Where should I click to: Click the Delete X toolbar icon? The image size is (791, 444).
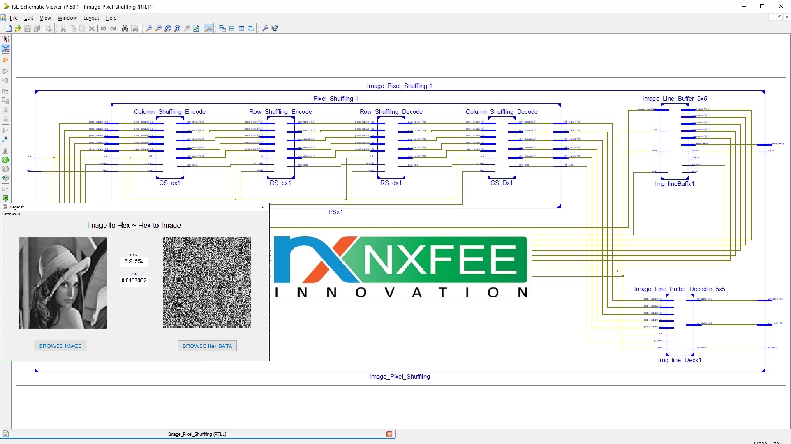(92, 28)
